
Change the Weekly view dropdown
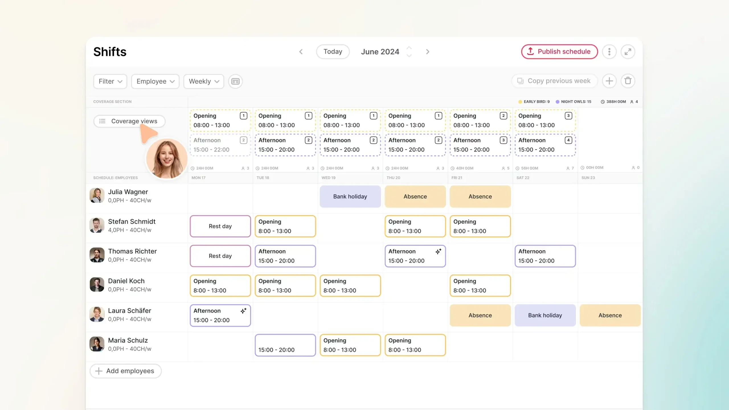[203, 81]
